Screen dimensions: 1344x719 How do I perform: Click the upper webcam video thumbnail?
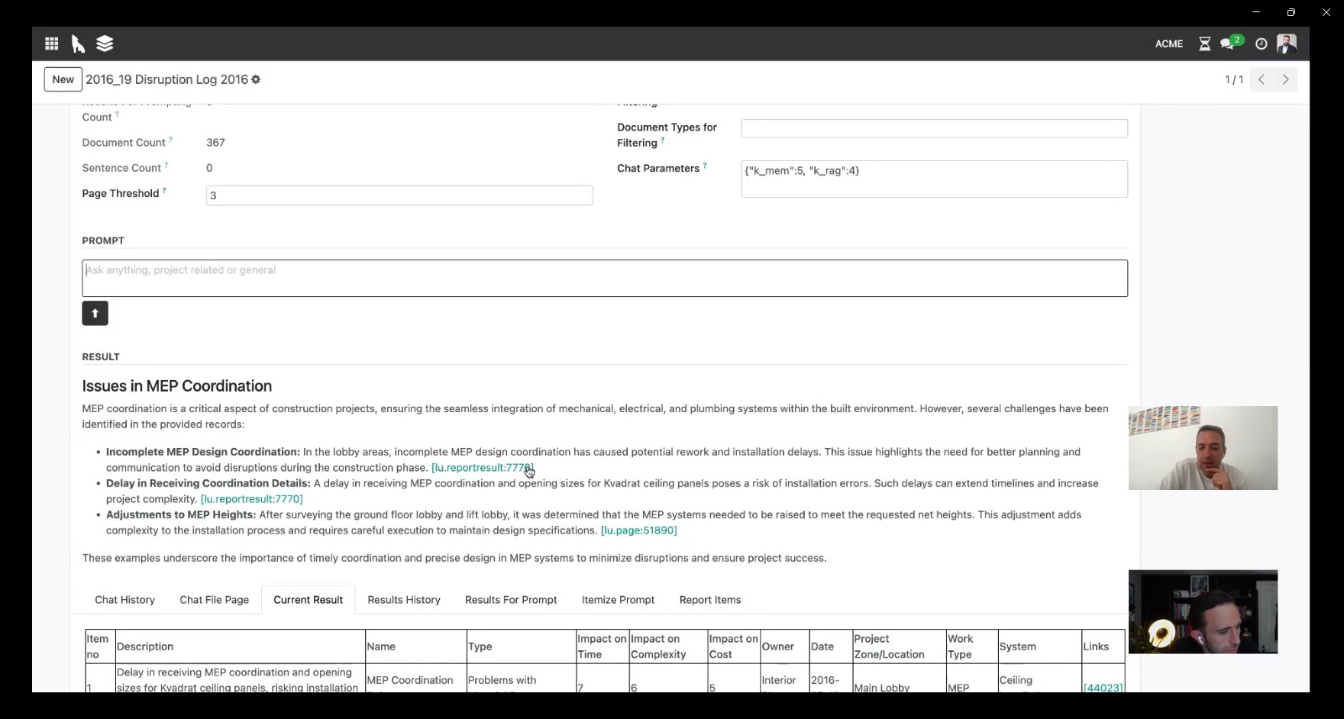(1203, 448)
